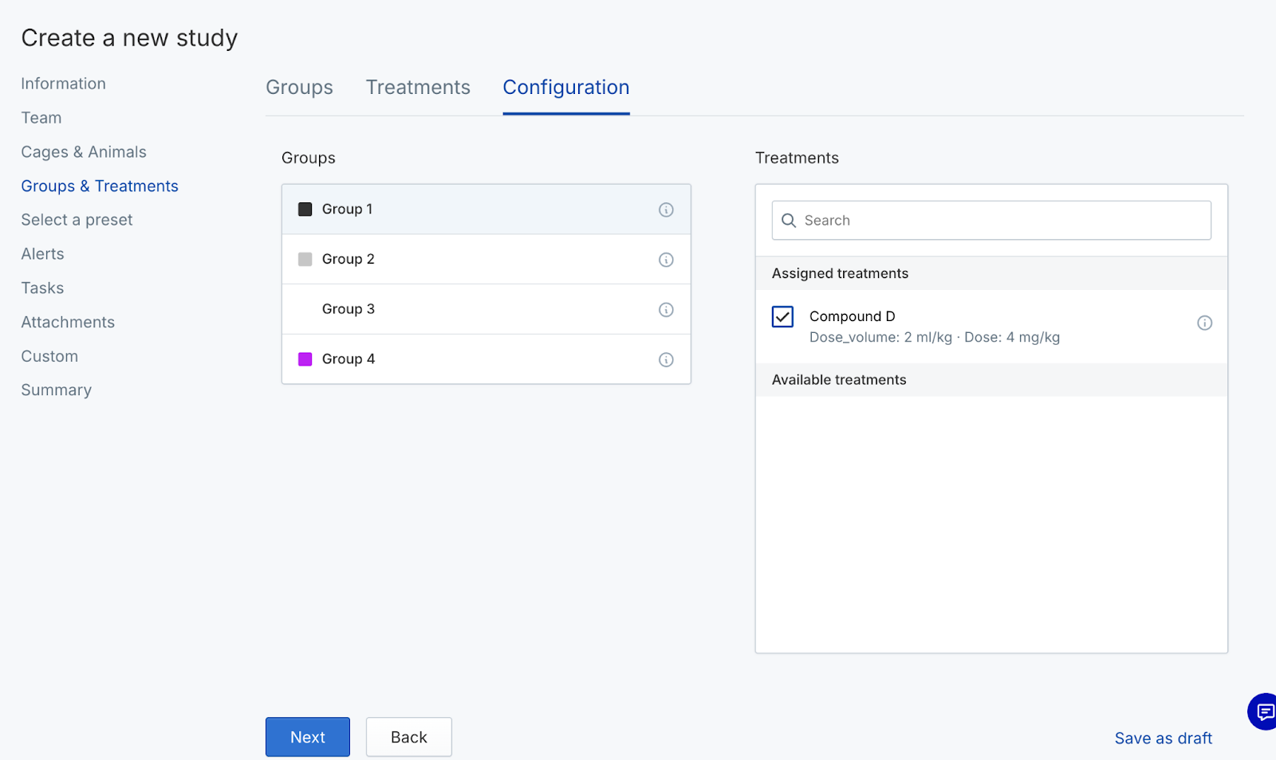Click the info icon for Group 1
Screen dimensions: 1276x760
pos(666,210)
